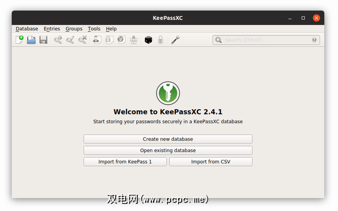Click the Open database folder icon
This screenshot has height=211, width=338.
pos(31,40)
